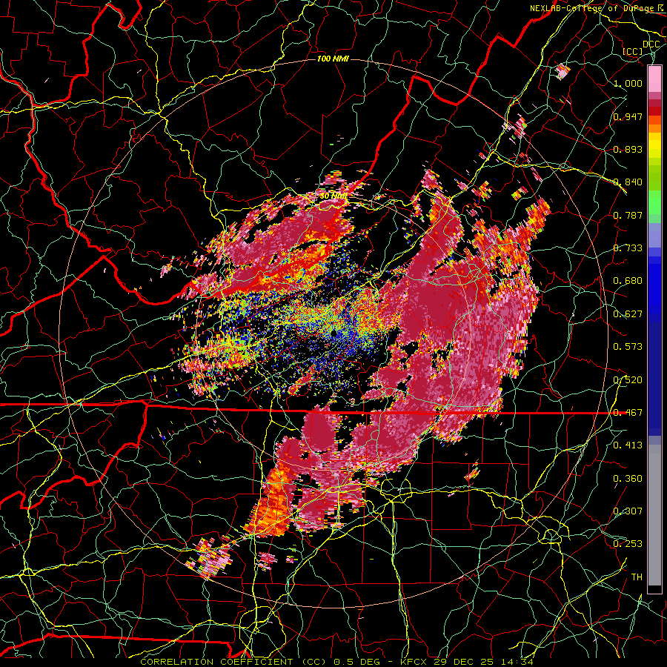
Task: Click the 0.840 legend value
Action: (628, 182)
